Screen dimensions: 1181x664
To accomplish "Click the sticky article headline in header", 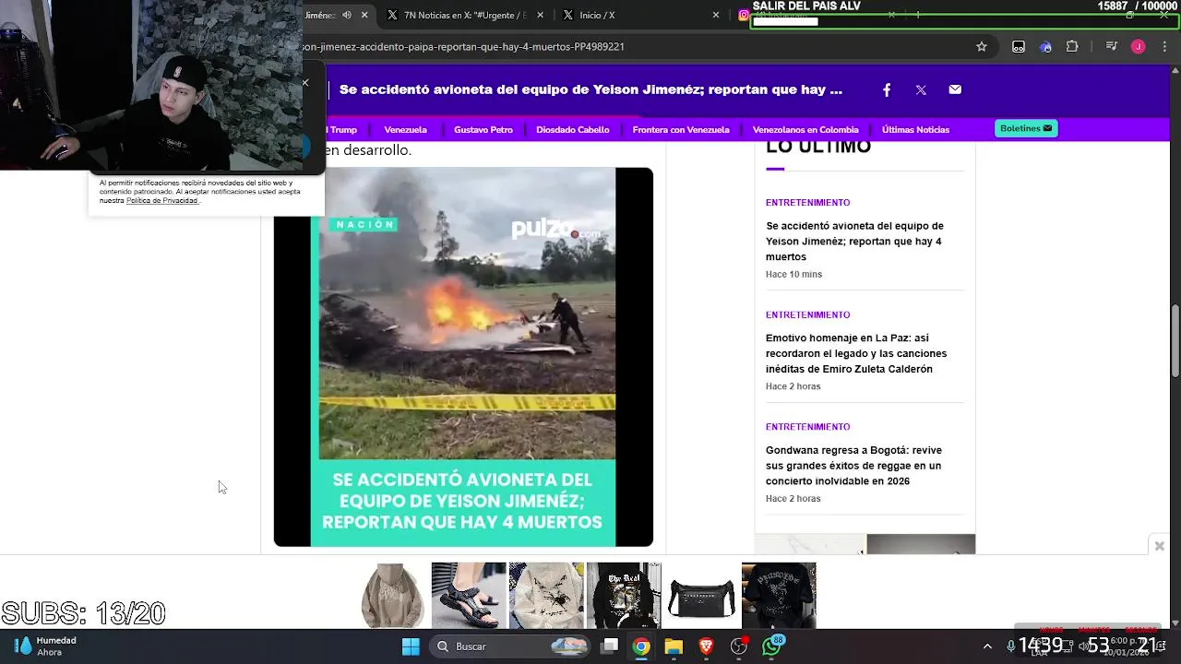I will coord(590,89).
